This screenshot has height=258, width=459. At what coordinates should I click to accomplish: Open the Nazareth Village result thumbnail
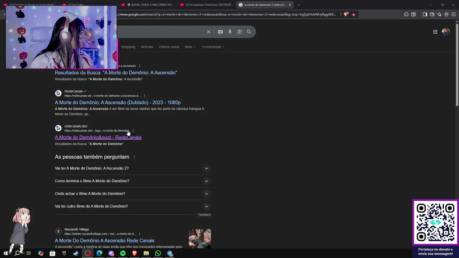(x=200, y=238)
